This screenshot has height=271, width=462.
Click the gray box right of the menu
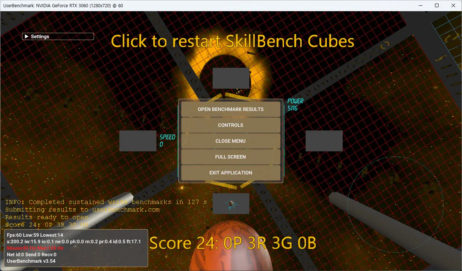click(x=324, y=141)
